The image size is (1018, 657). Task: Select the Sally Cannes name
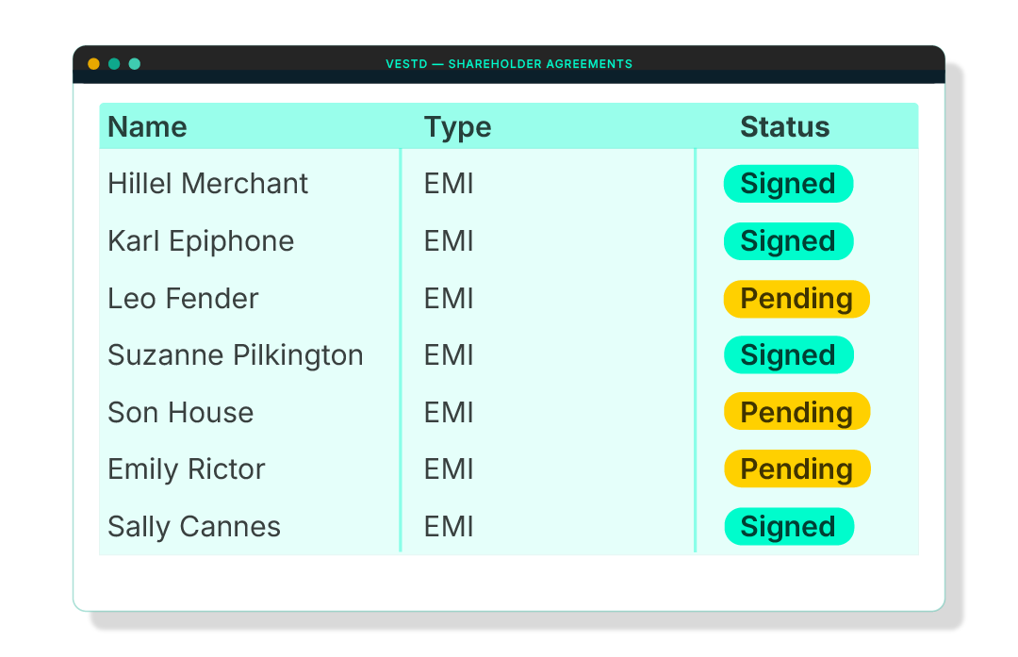point(194,527)
